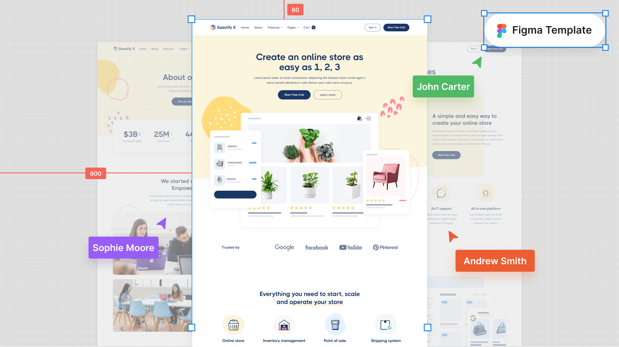Select the arrow/cursor tool for John Carter

coord(477,63)
